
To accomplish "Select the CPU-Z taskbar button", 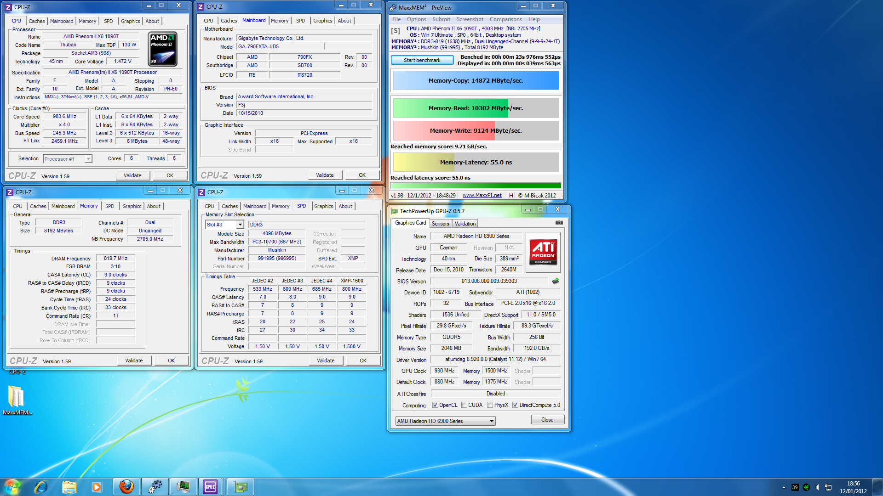I will (211, 487).
